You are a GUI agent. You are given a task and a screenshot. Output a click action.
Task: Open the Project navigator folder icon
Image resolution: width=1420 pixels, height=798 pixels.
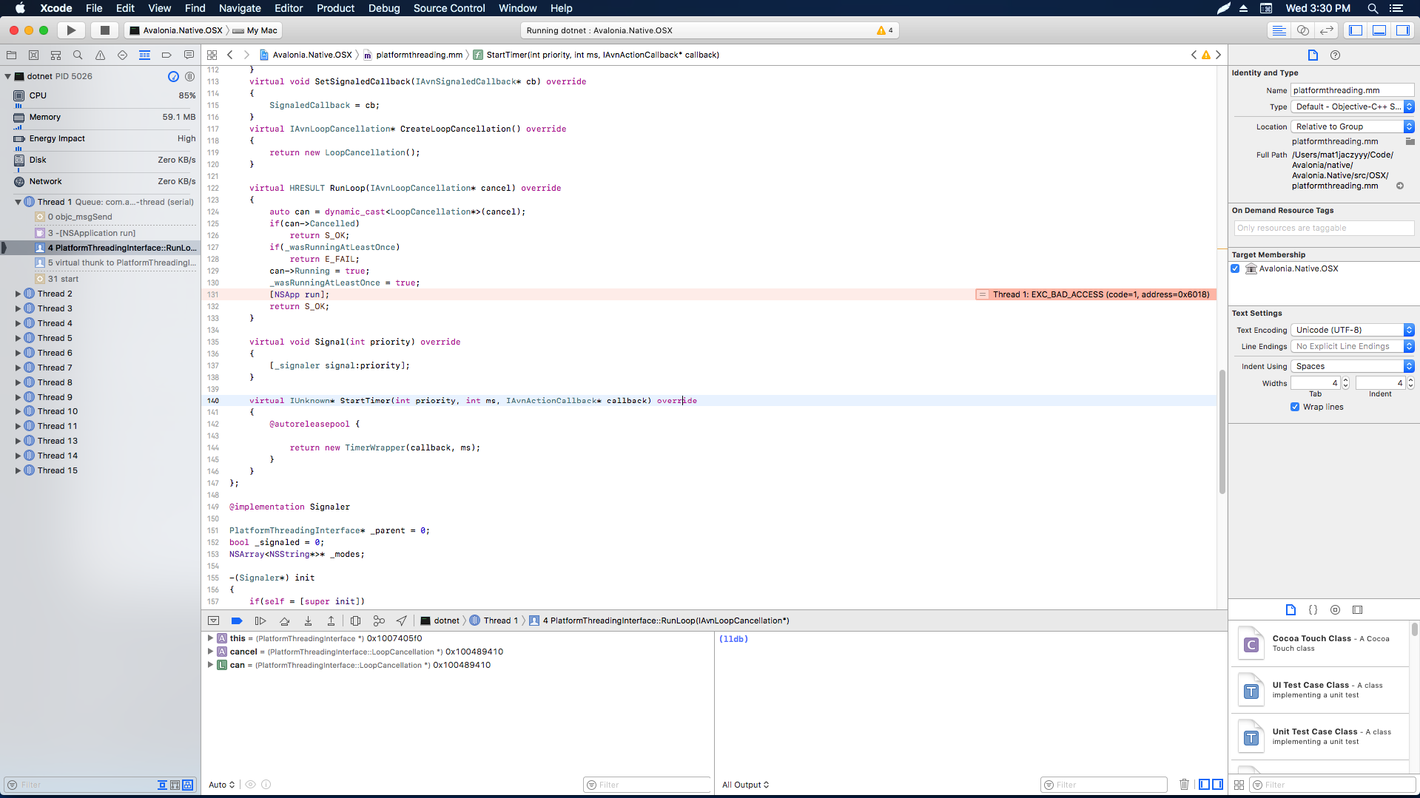click(x=12, y=55)
